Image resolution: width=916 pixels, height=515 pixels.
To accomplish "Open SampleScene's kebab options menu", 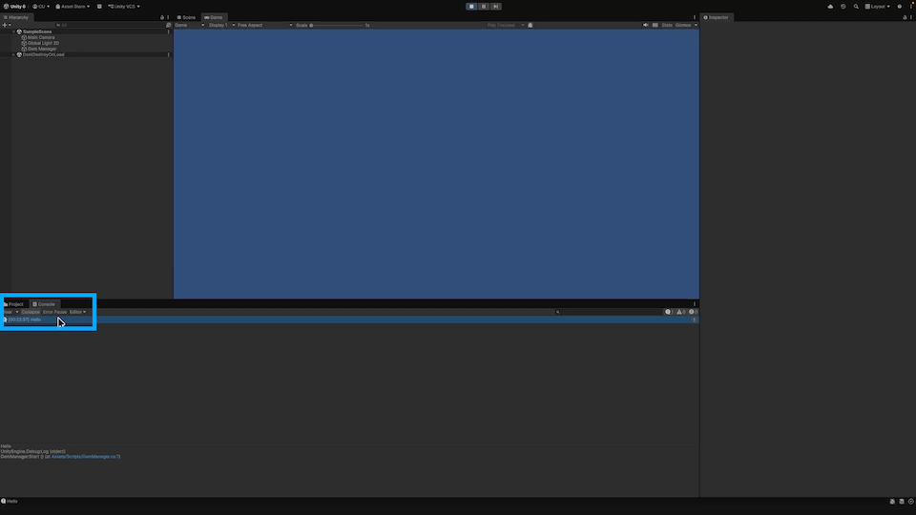I will (x=169, y=31).
